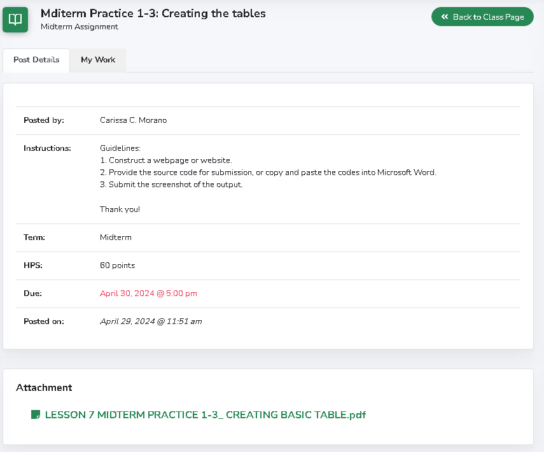
Task: Click guideline 1 about constructing a webpage
Action: (165, 160)
